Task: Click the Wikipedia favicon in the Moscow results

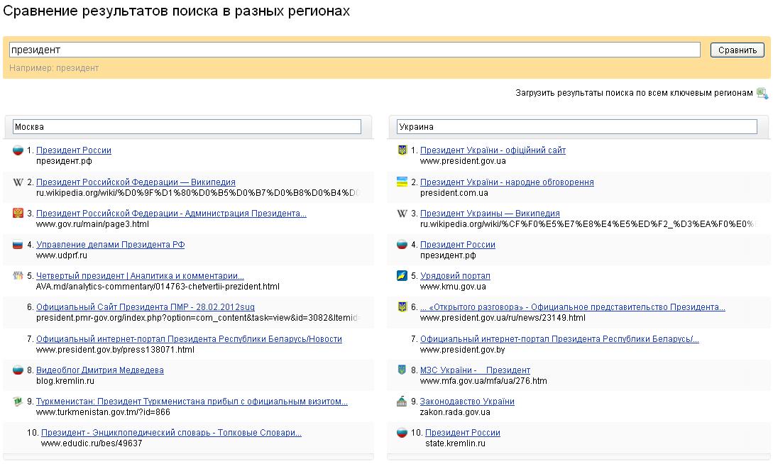Action: click(x=18, y=182)
